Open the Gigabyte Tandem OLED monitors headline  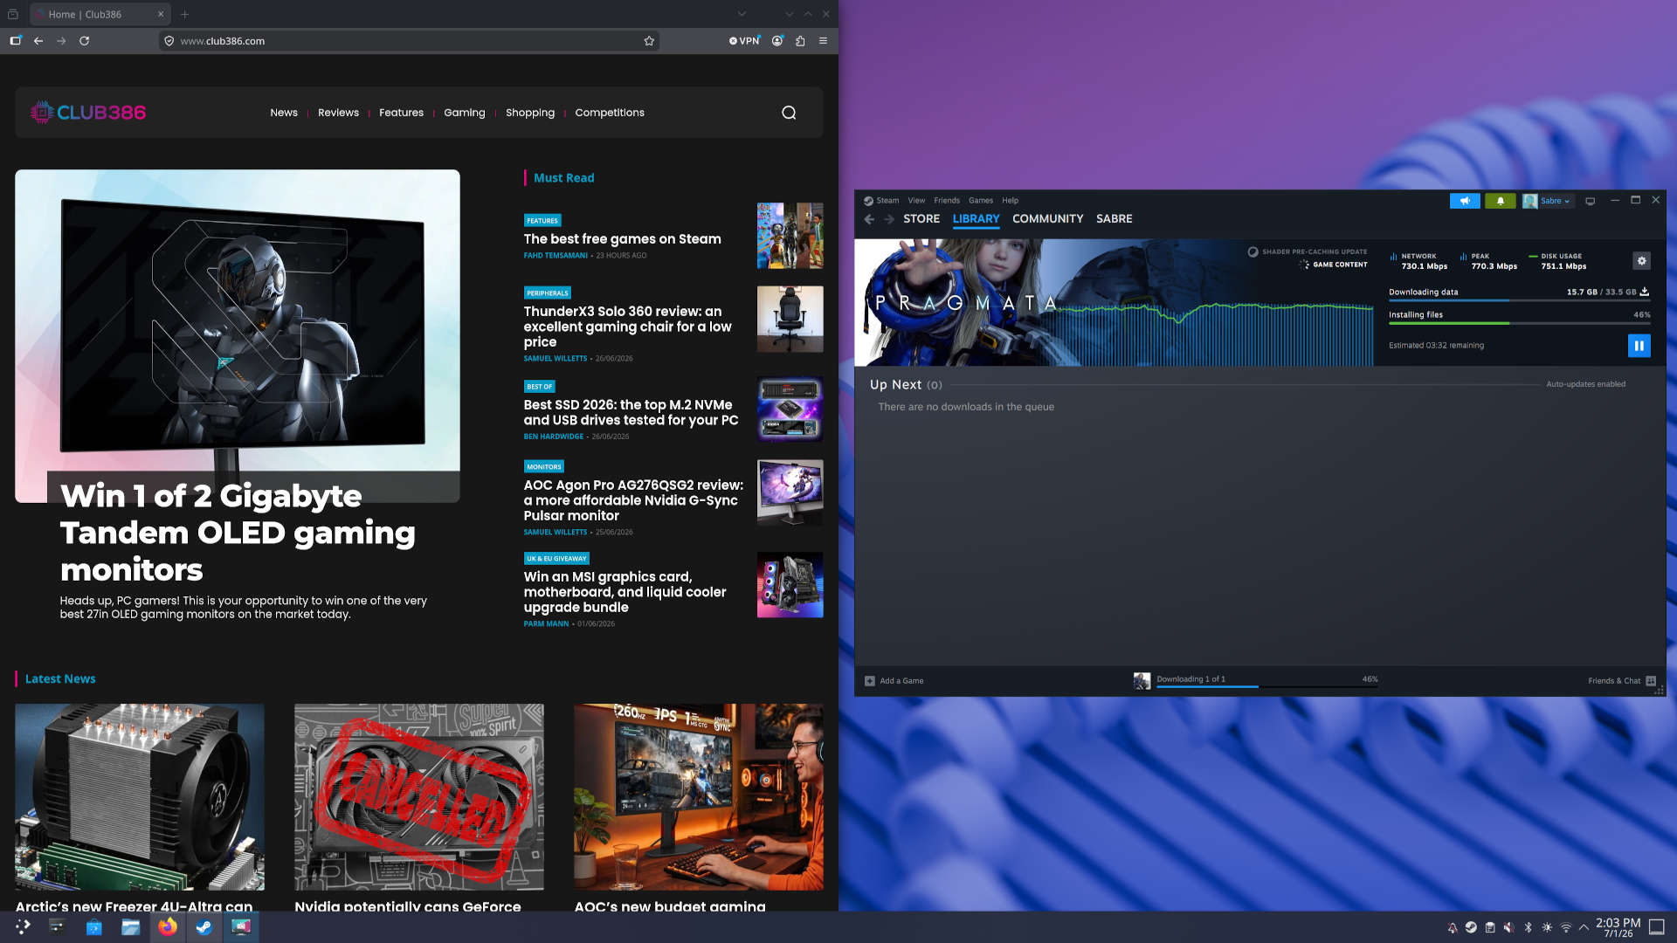[238, 533]
